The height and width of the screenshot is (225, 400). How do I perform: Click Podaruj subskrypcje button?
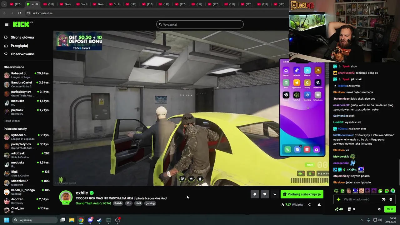(302, 194)
